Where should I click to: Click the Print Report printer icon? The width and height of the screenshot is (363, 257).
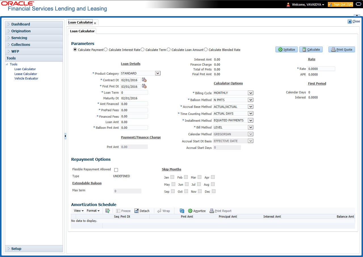click(212, 211)
